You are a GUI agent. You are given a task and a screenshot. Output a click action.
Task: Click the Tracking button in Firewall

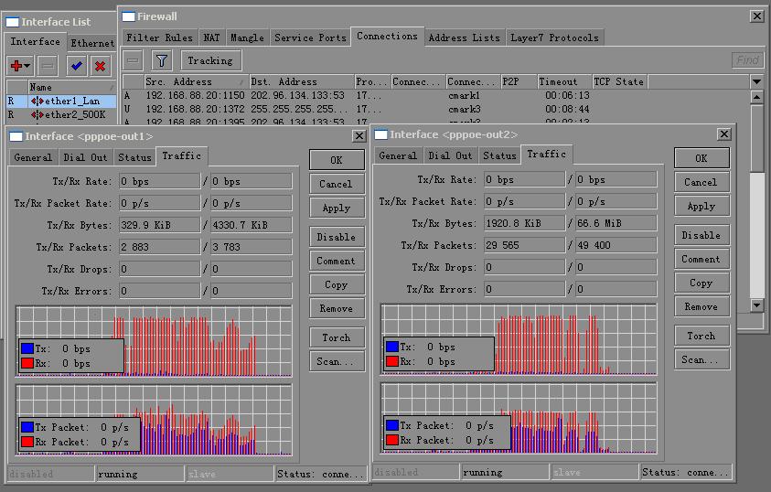[x=210, y=60]
